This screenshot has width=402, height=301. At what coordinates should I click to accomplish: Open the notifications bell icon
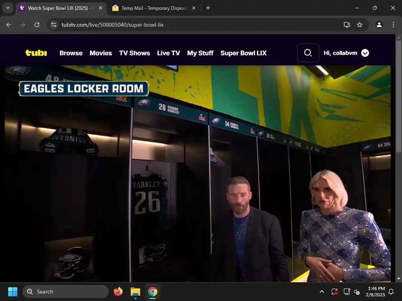(x=391, y=292)
